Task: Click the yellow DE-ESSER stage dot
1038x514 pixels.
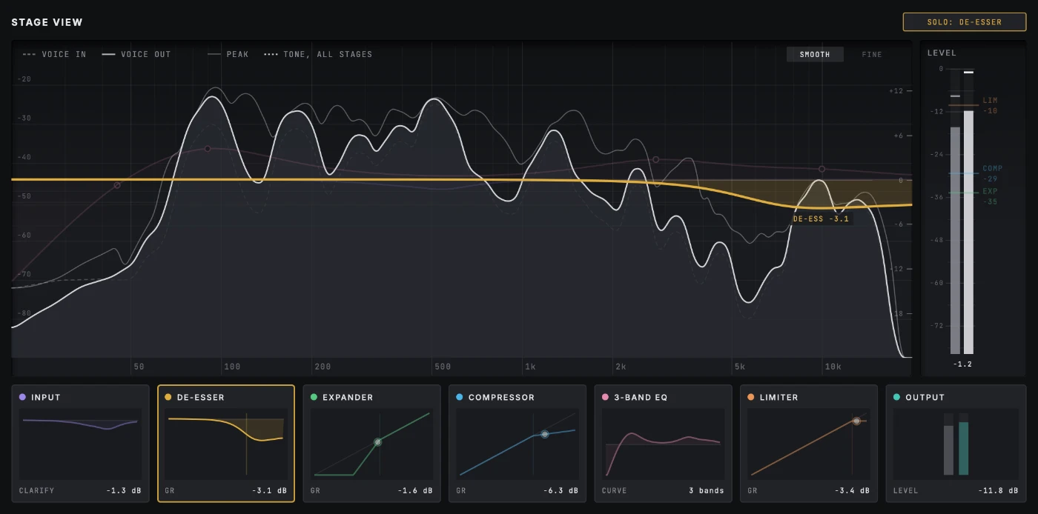Action: pos(168,398)
